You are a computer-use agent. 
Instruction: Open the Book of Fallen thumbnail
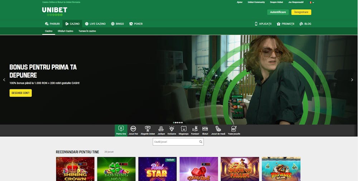pyautogui.click(x=240, y=169)
